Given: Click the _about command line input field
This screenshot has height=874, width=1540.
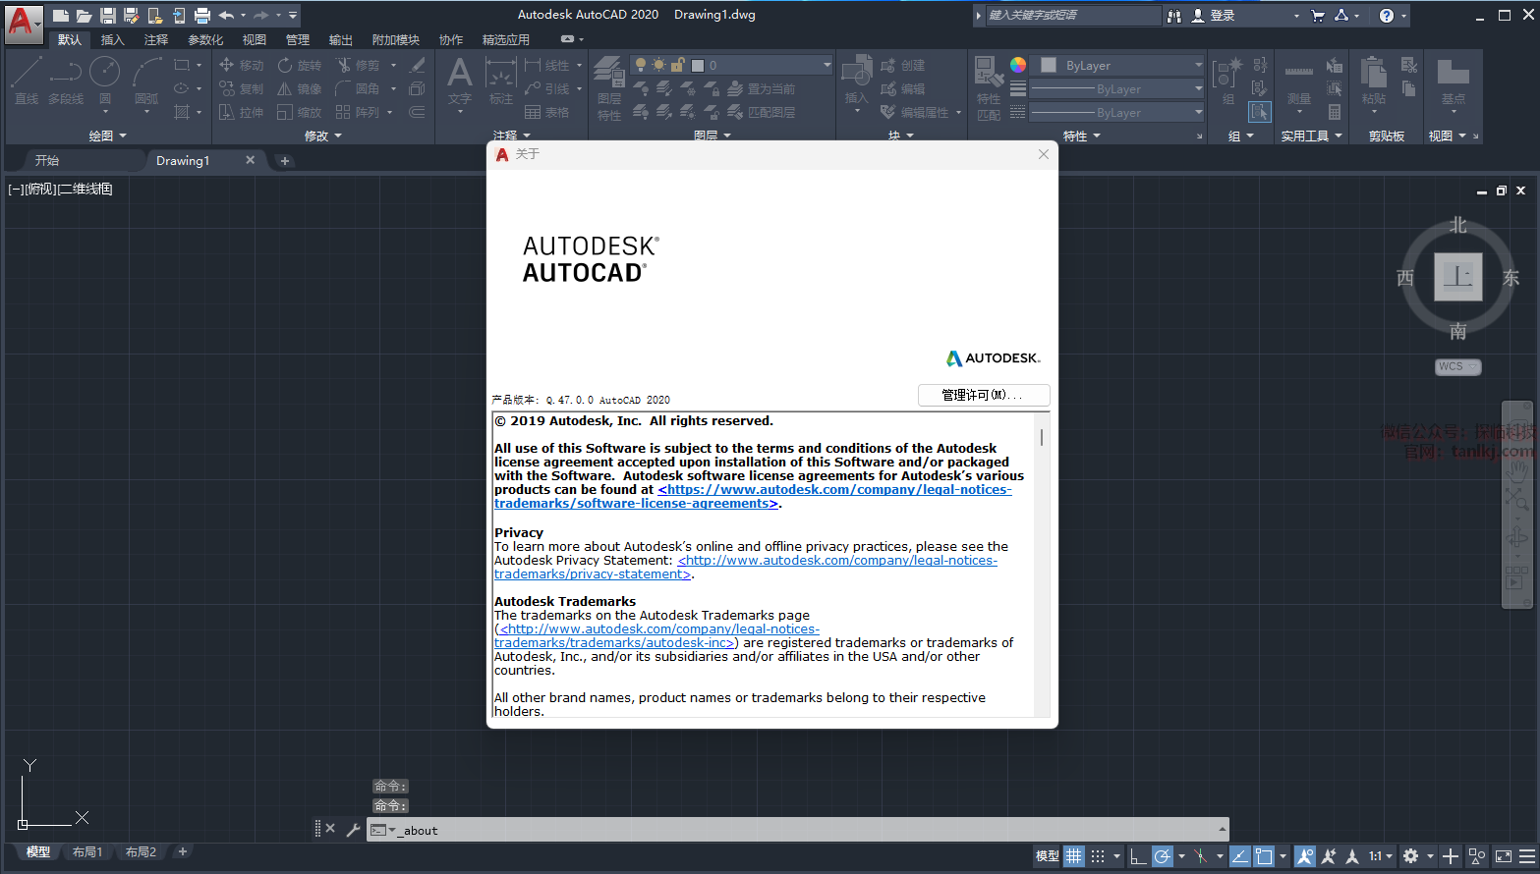Looking at the screenshot, I should coord(806,830).
